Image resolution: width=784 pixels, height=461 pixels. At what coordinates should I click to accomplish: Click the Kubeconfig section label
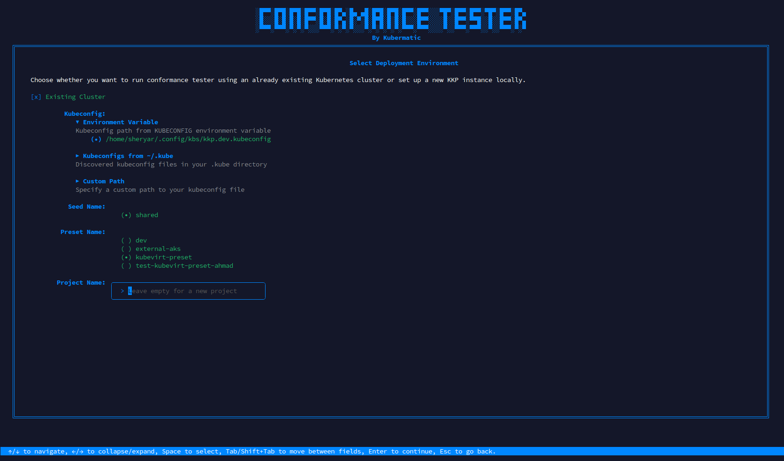(x=84, y=114)
